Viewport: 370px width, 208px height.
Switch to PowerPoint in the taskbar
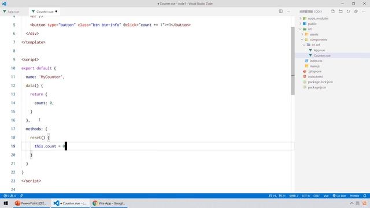[31, 203]
